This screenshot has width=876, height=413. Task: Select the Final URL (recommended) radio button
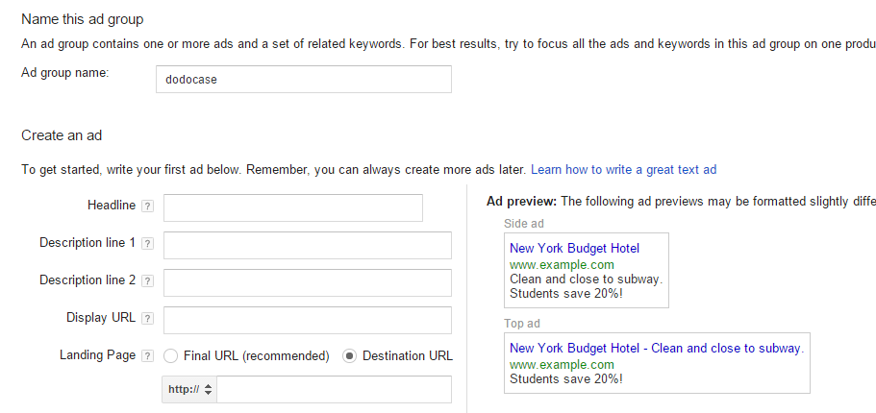pyautogui.click(x=171, y=355)
